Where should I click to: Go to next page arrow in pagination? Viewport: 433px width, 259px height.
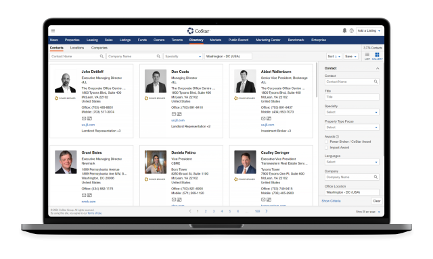[267, 211]
